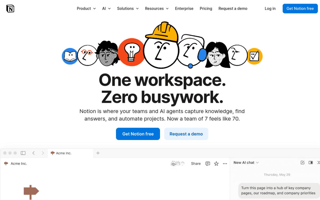Collapse the AI chat with the double-chevron icon
Viewport: 320px width, 200px height.
click(x=318, y=162)
